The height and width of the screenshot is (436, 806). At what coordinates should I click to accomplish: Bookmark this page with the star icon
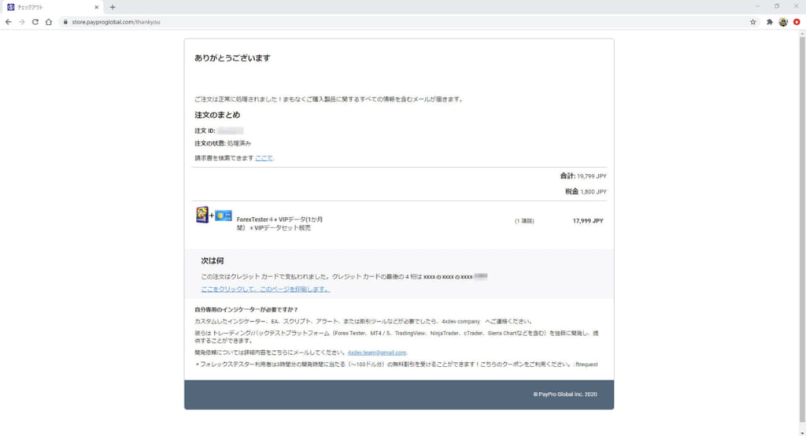coord(753,22)
